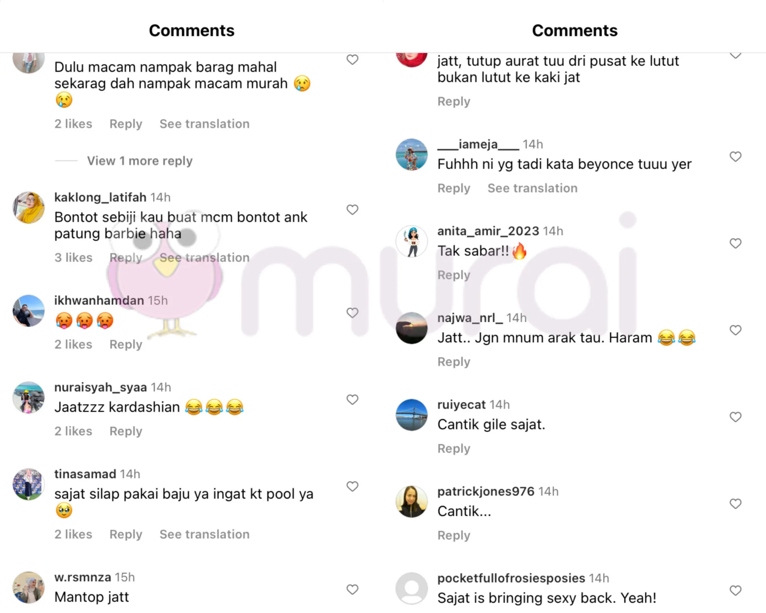Viewport: 766px width, 613px height.
Task: Heart ruiyecat's Cantik gile sajat comment
Action: (x=735, y=417)
